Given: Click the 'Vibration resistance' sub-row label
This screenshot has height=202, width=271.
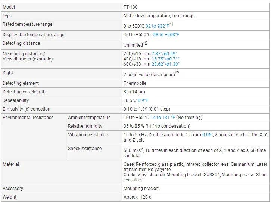Looking at the screenshot, I should (x=88, y=135).
